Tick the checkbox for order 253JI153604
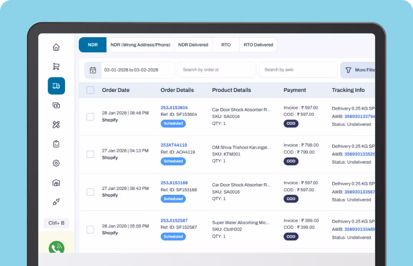413x266 pixels. [90, 117]
